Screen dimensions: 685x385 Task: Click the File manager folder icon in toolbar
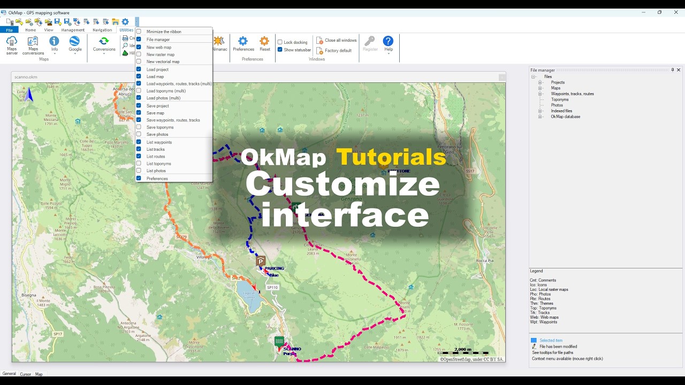click(115, 22)
